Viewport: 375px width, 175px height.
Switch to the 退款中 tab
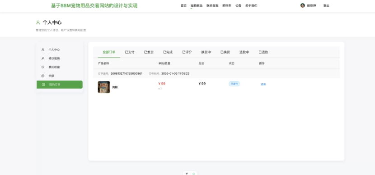(244, 52)
